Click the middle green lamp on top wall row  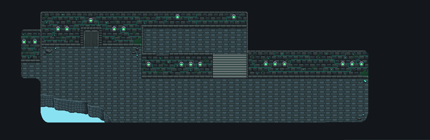pyautogui.click(x=177, y=17)
